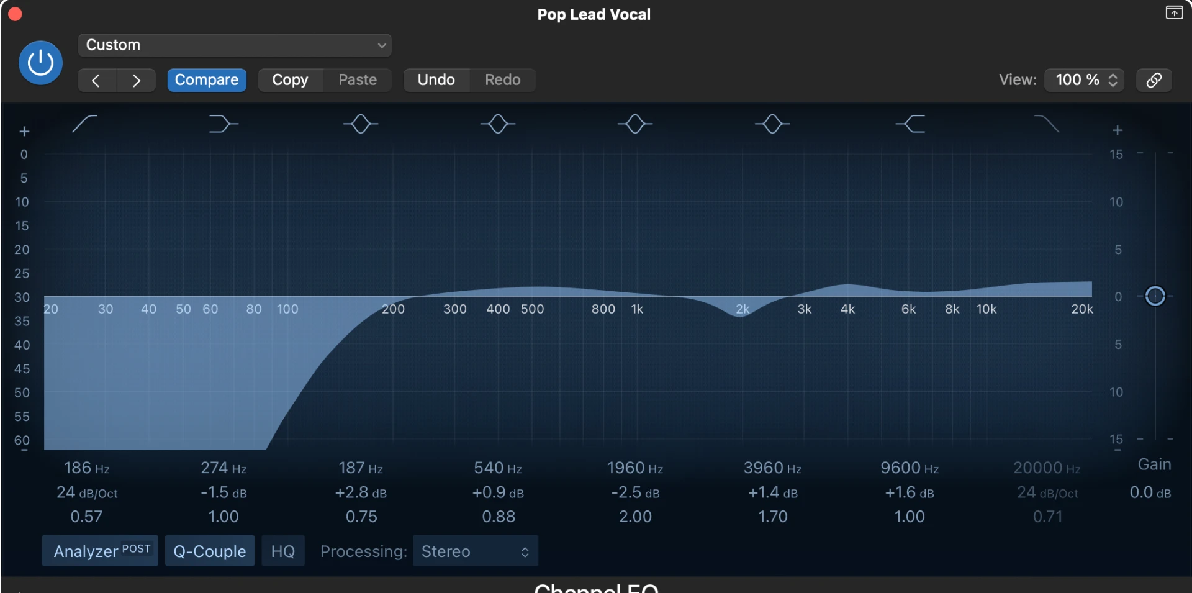Toggle the 187 Hz bell band icon
1192x593 pixels.
click(x=361, y=124)
